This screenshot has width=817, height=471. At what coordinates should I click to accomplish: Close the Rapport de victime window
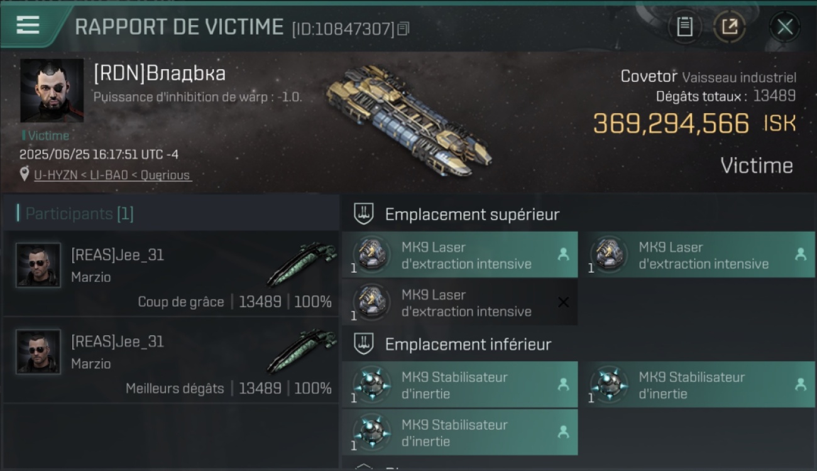click(785, 27)
